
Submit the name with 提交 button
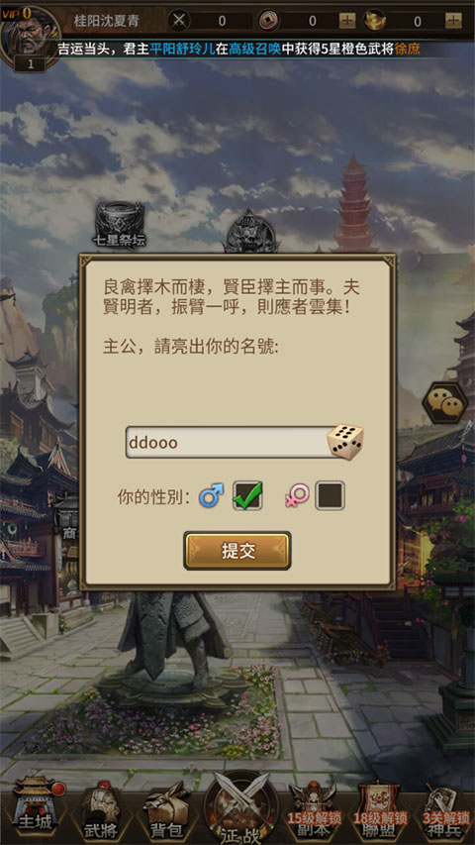(x=237, y=551)
